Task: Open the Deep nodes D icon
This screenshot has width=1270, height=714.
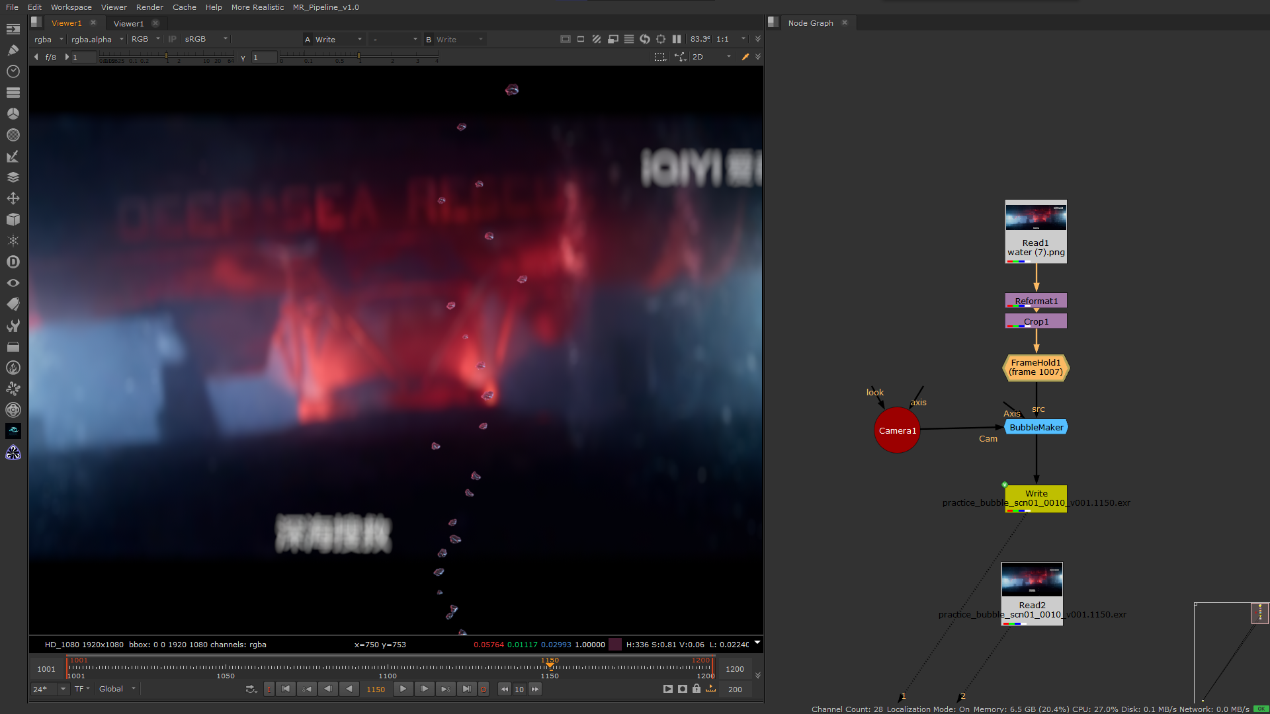Action: point(13,262)
